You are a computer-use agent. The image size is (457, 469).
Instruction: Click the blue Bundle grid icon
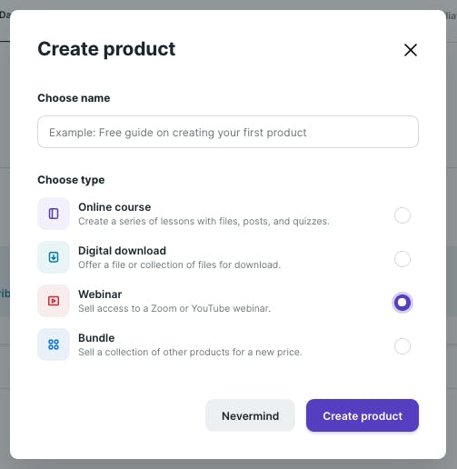[x=54, y=344]
